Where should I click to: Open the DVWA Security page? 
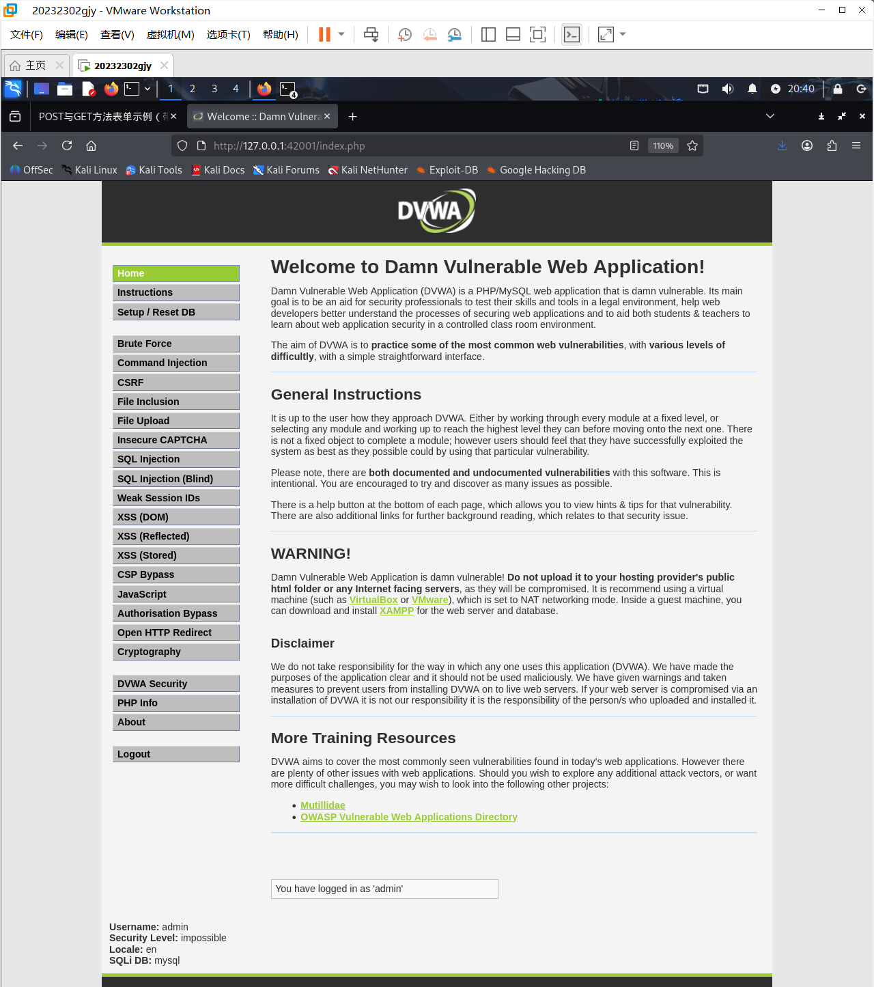click(176, 684)
